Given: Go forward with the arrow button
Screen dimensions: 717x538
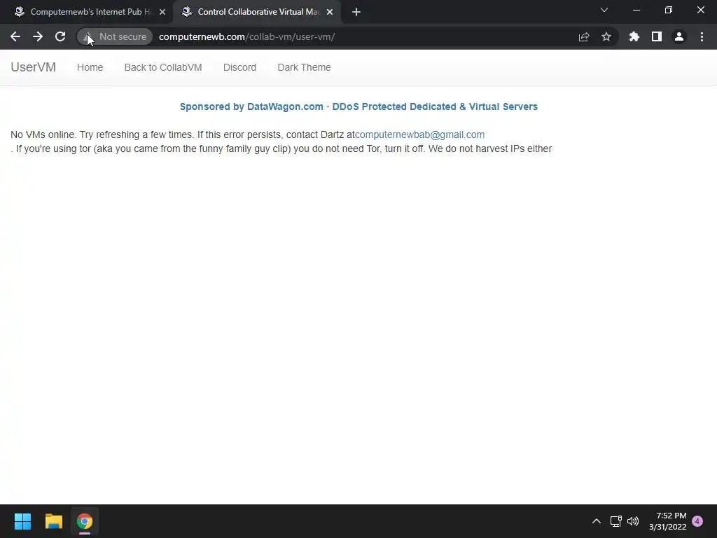Looking at the screenshot, I should point(38,36).
